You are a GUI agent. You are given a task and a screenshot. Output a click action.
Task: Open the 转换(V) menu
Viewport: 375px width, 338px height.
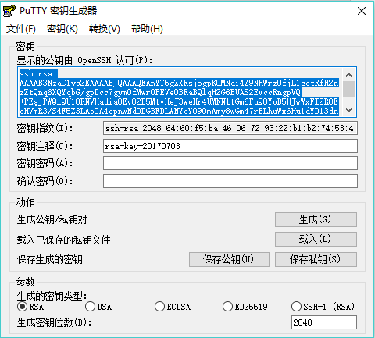[105, 29]
